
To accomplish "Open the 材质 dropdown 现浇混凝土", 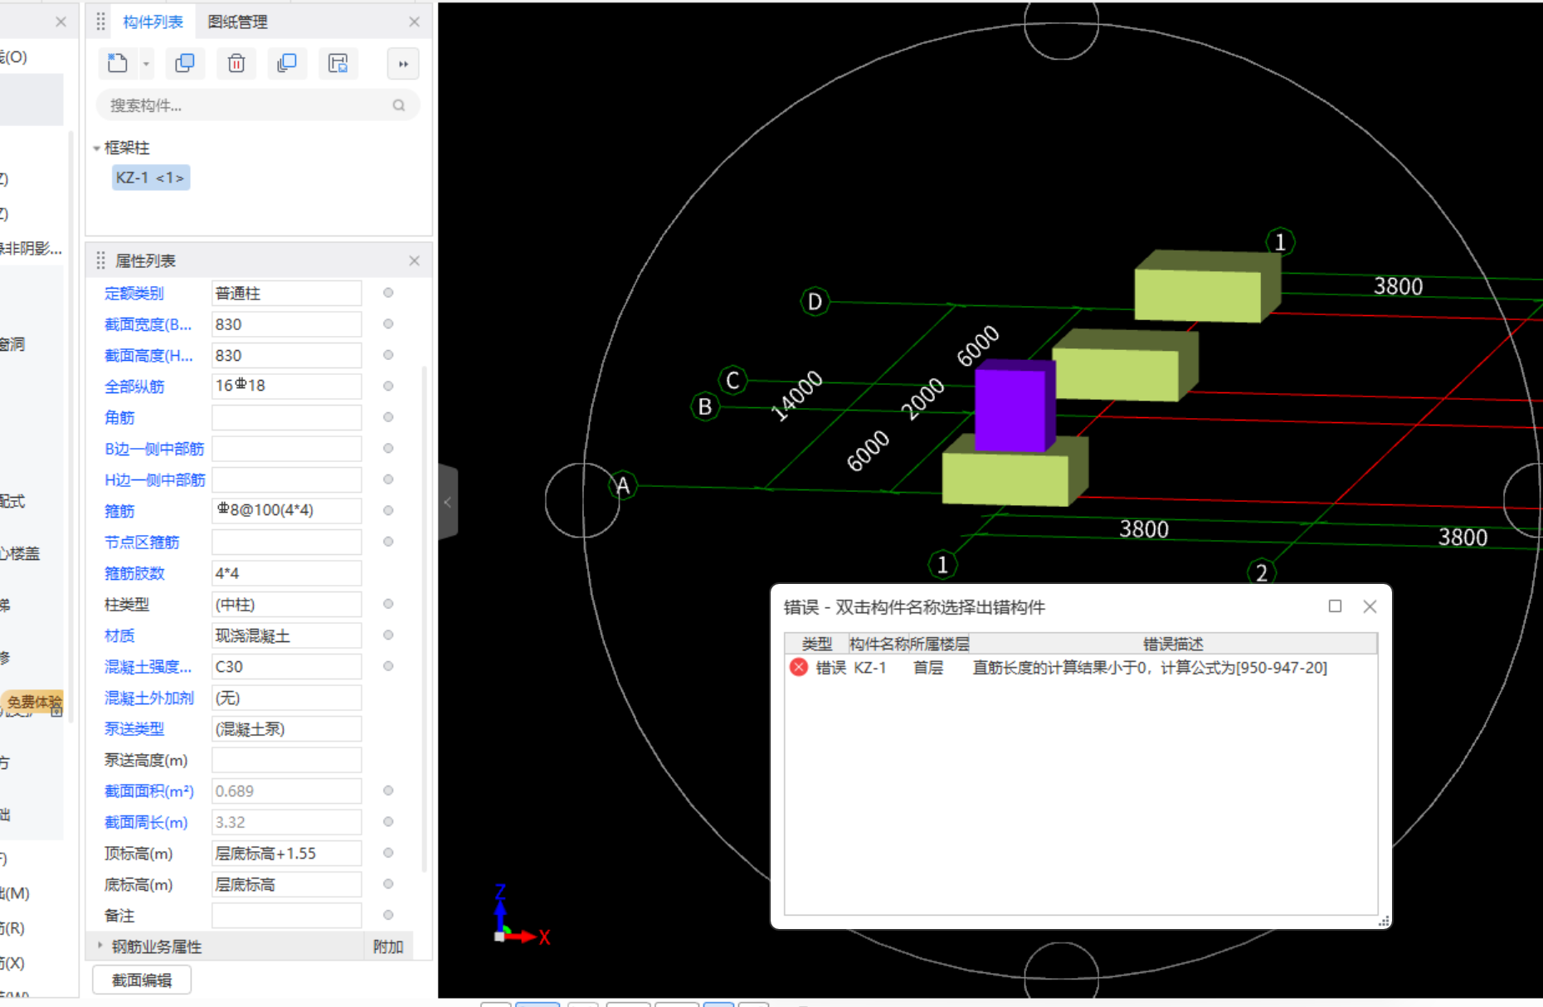I will (286, 635).
